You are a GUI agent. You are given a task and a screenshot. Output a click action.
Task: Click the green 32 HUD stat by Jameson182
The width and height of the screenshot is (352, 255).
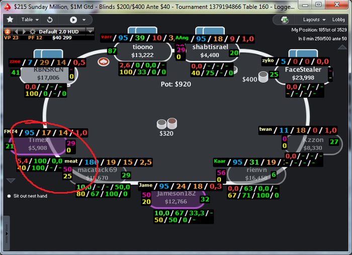(x=205, y=199)
